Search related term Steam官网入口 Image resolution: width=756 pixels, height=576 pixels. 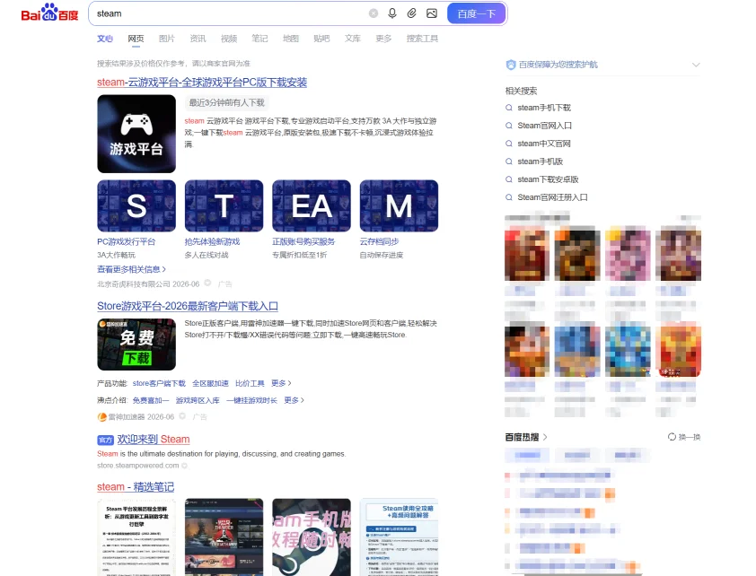click(544, 126)
